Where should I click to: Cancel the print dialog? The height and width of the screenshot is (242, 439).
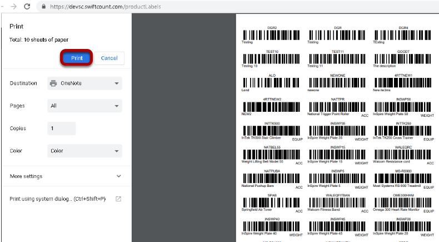(109, 58)
